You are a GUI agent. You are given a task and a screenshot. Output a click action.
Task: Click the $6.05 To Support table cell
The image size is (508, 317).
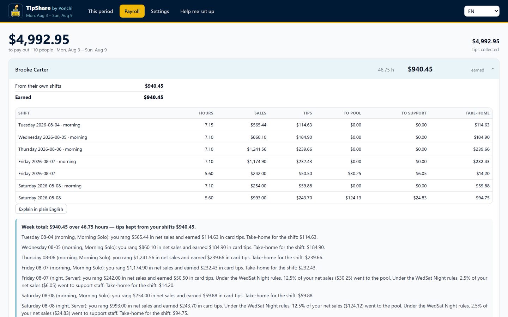tap(421, 174)
